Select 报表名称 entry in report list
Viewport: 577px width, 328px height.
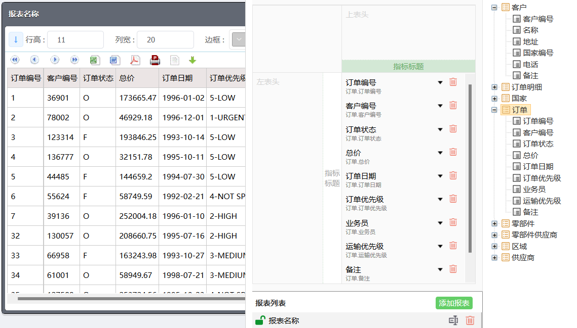pos(284,320)
